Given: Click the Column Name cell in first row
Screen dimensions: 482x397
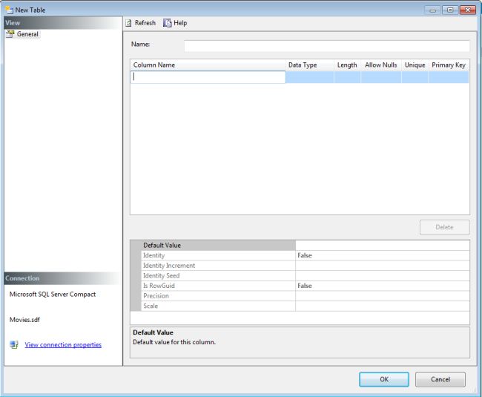Looking at the screenshot, I should (x=208, y=77).
